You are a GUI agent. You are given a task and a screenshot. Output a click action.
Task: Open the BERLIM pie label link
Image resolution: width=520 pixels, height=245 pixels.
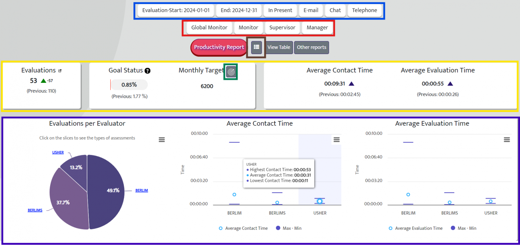click(x=142, y=191)
